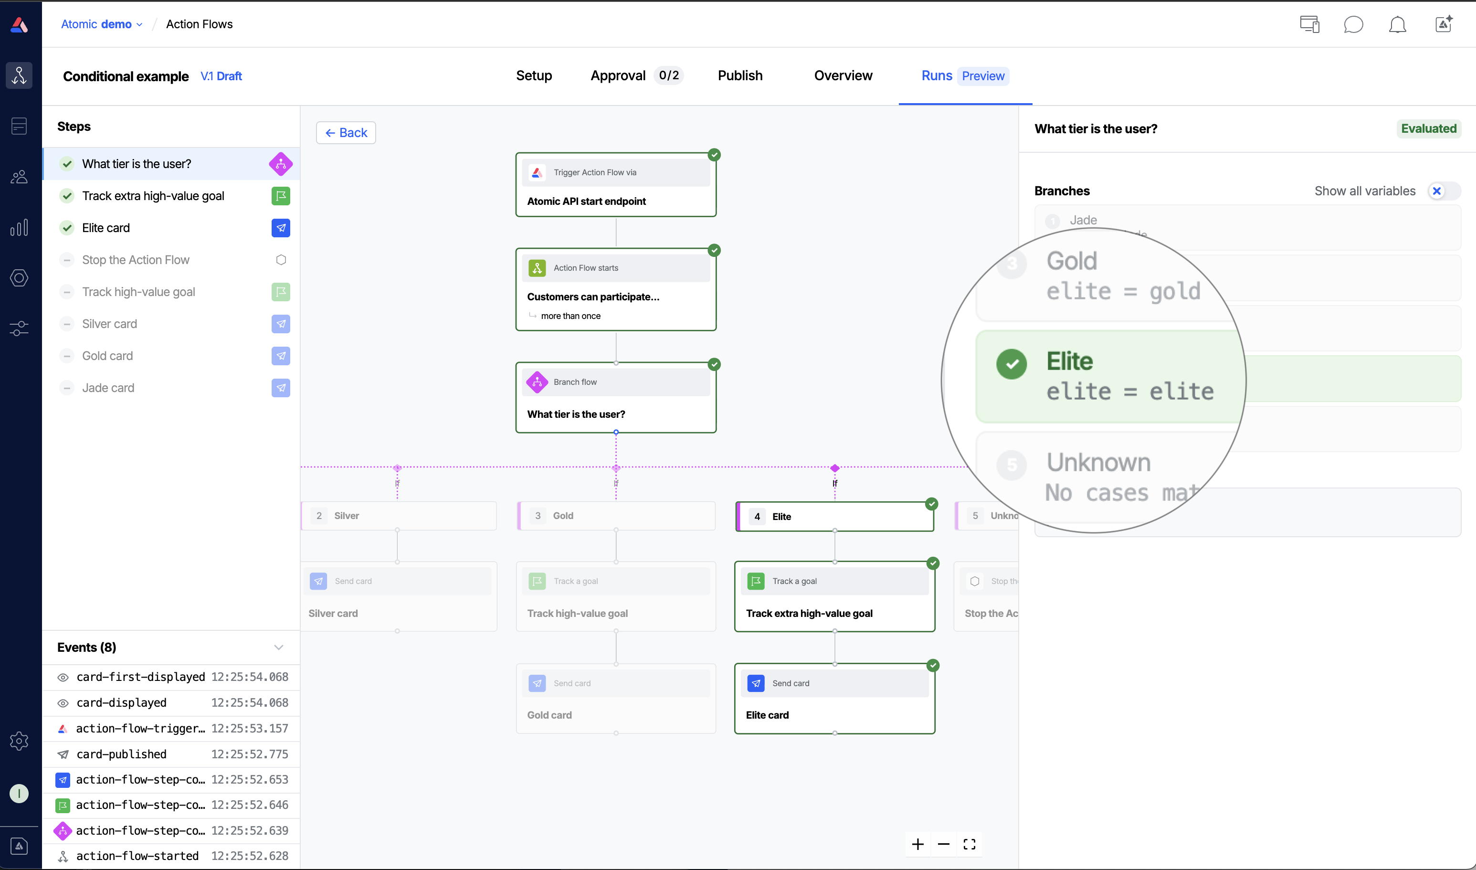This screenshot has width=1476, height=870.
Task: Click the Back button
Action: point(346,132)
